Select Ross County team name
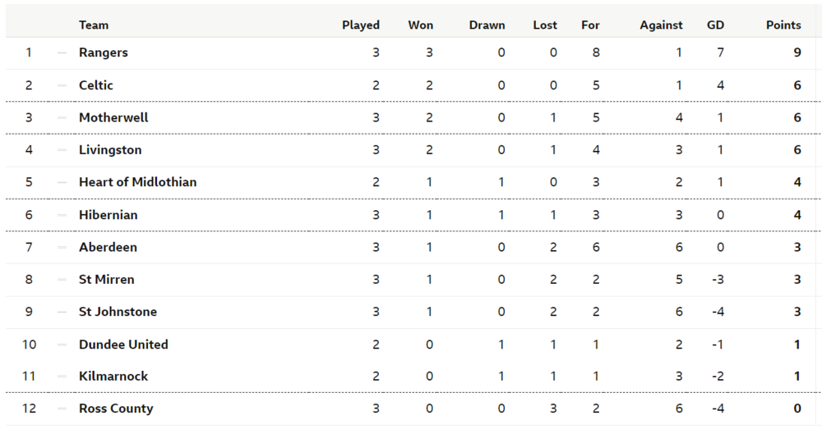Screen dimensions: 822x434 pos(116,409)
